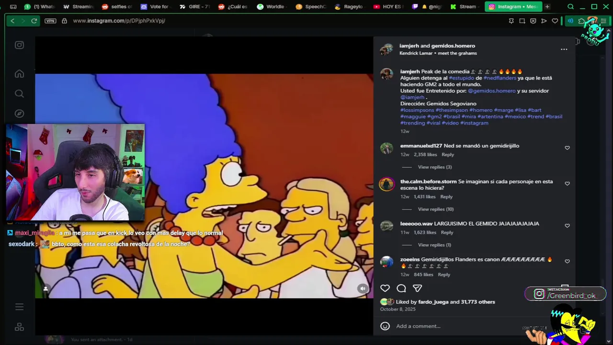The height and width of the screenshot is (345, 613).
Task: Open a new tab with the plus button
Action: (x=547, y=7)
